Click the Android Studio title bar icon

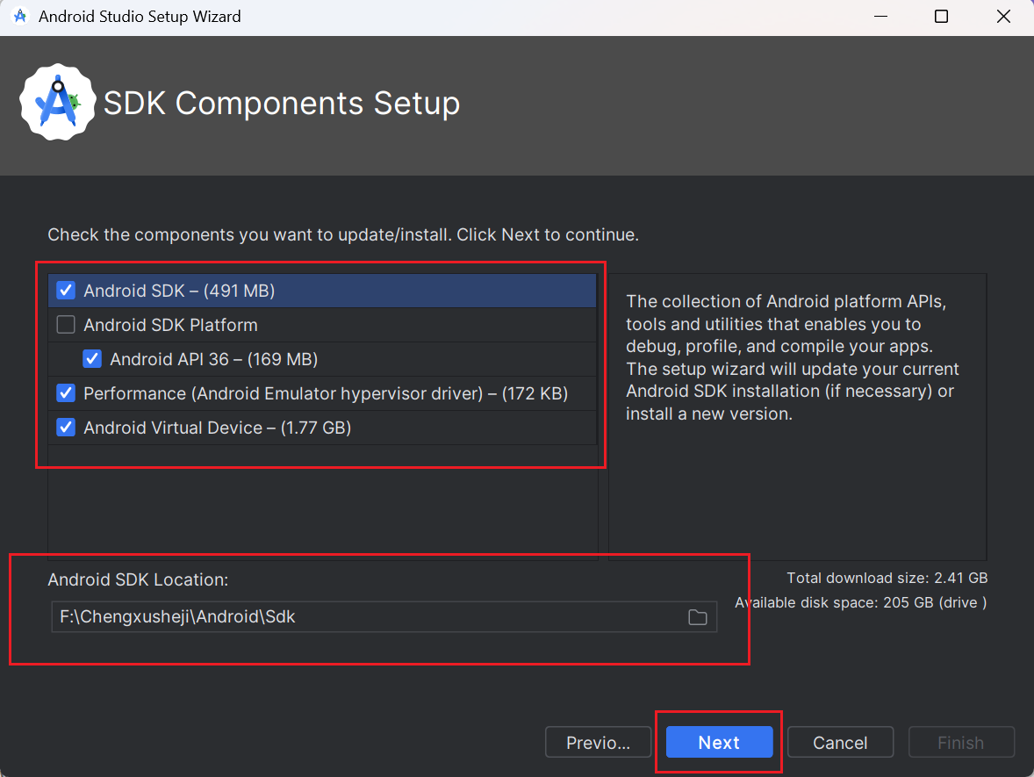click(20, 17)
